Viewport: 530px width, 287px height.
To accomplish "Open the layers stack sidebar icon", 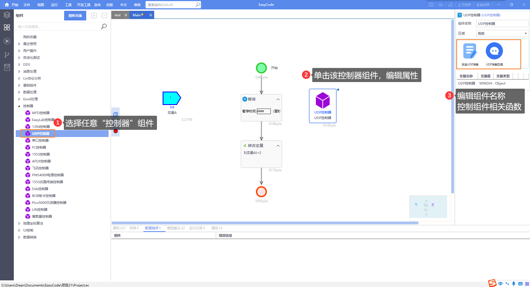I will coord(7,15).
